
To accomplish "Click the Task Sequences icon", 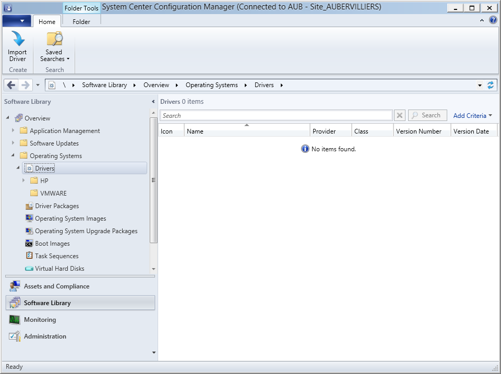I will click(29, 256).
